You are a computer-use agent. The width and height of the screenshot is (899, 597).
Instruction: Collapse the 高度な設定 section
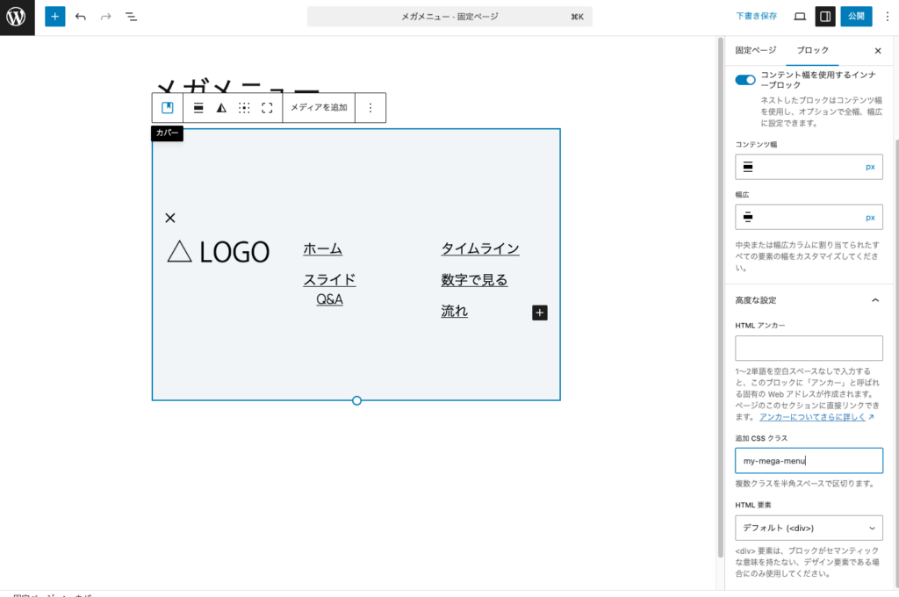(874, 299)
